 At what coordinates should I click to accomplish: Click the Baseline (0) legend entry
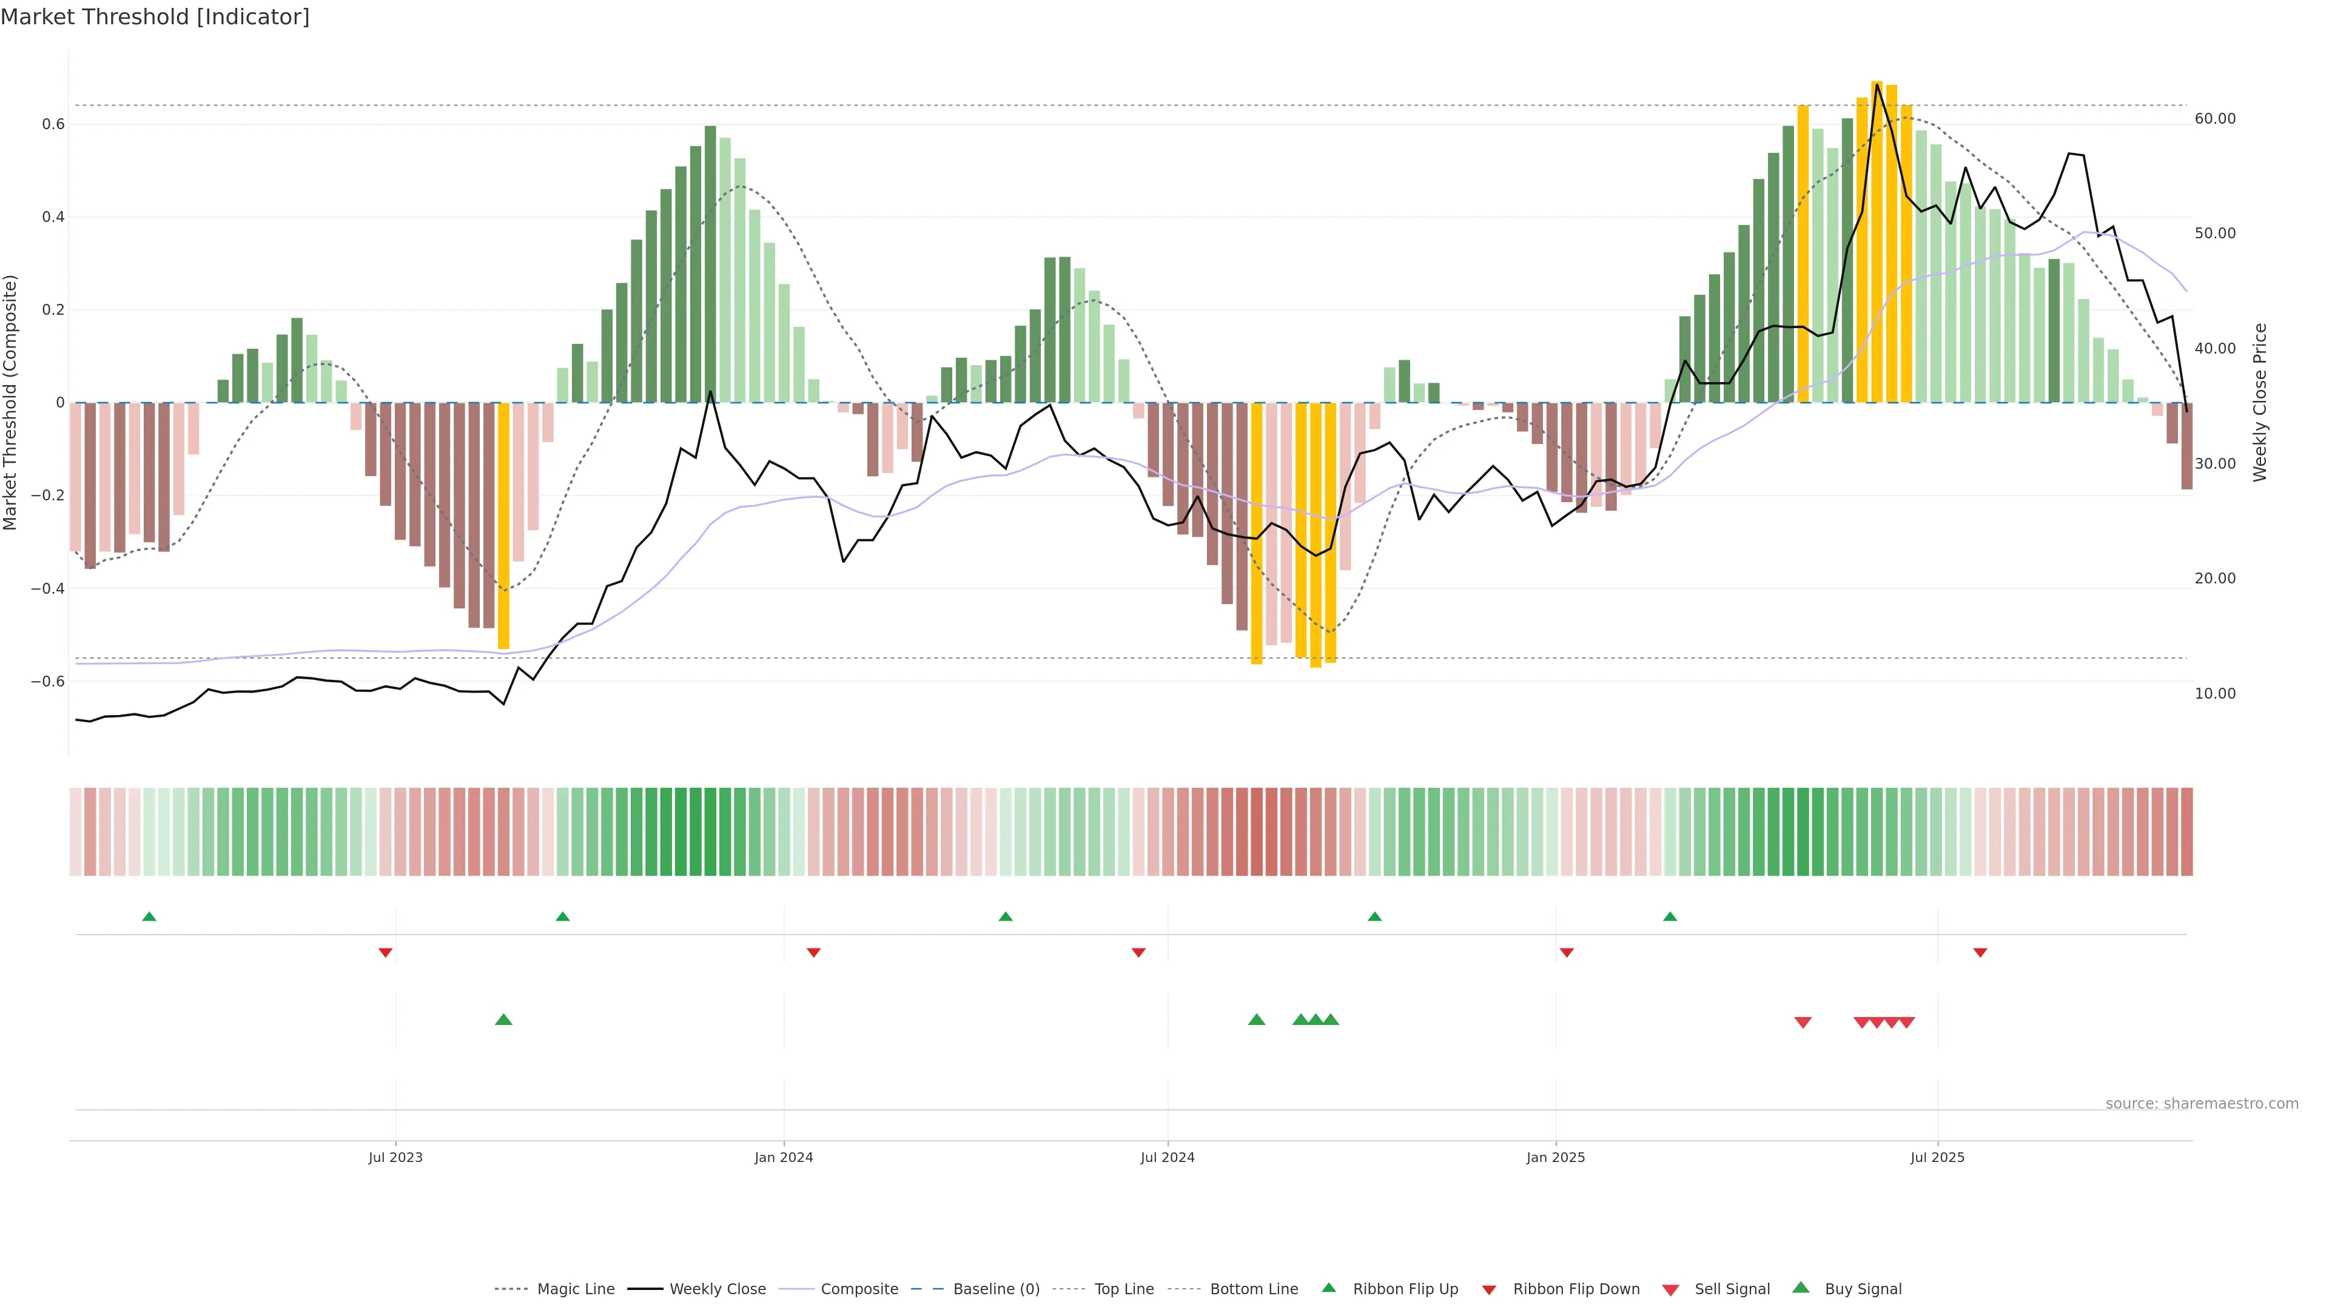(x=995, y=1289)
